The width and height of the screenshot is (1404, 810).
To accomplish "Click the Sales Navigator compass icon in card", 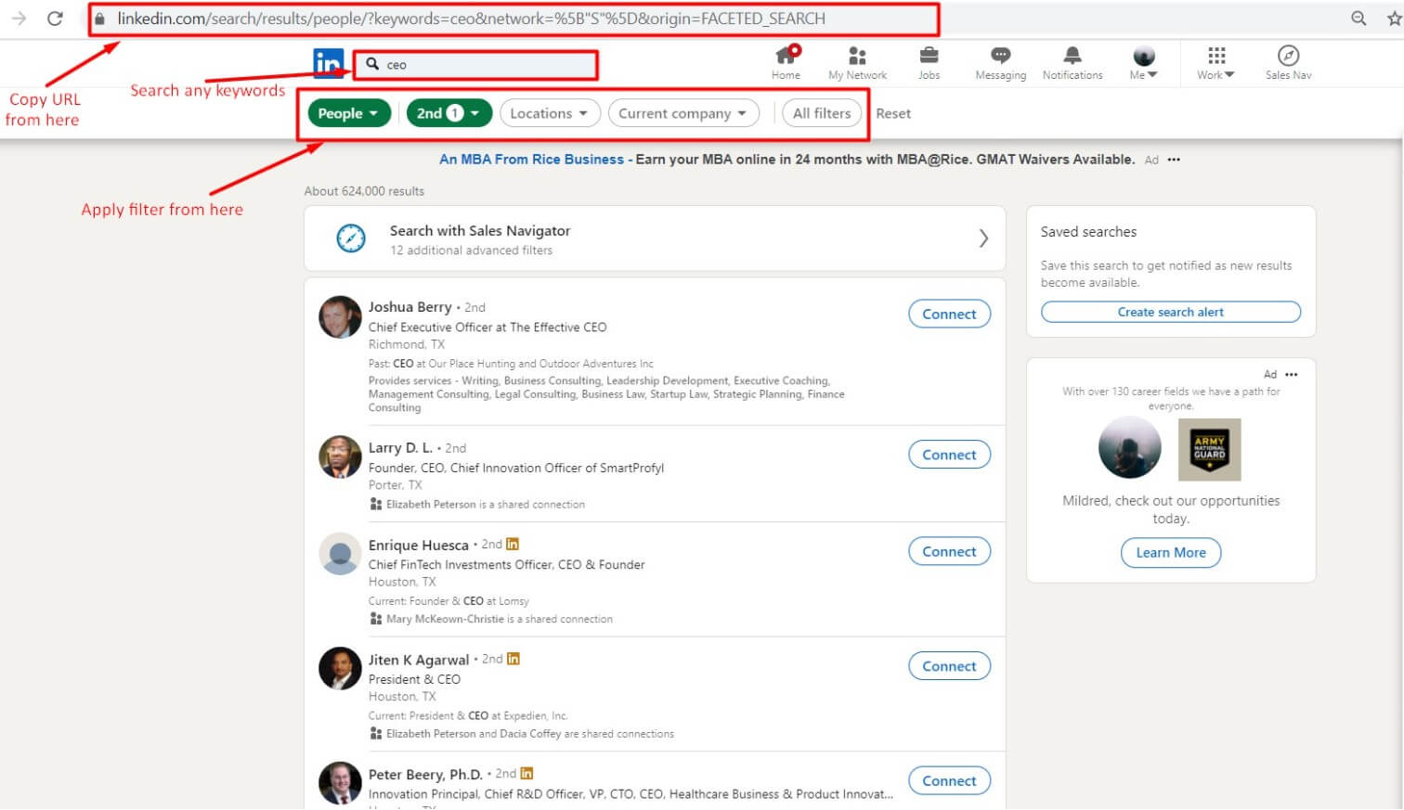I will tap(351, 238).
